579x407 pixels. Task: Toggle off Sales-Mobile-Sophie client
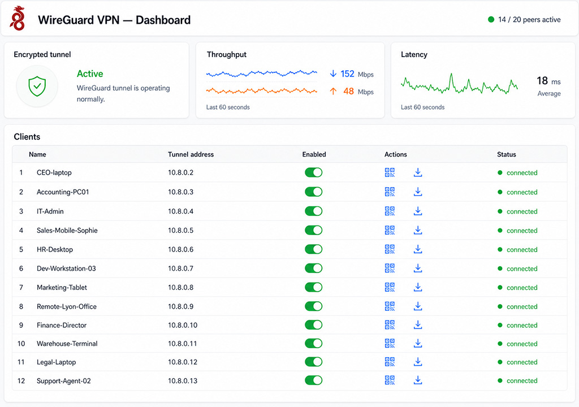pyautogui.click(x=313, y=230)
